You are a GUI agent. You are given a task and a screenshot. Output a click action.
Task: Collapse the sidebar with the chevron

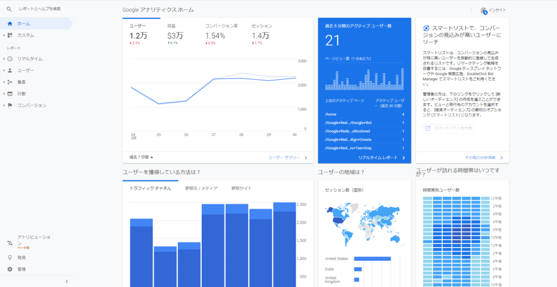[67, 282]
